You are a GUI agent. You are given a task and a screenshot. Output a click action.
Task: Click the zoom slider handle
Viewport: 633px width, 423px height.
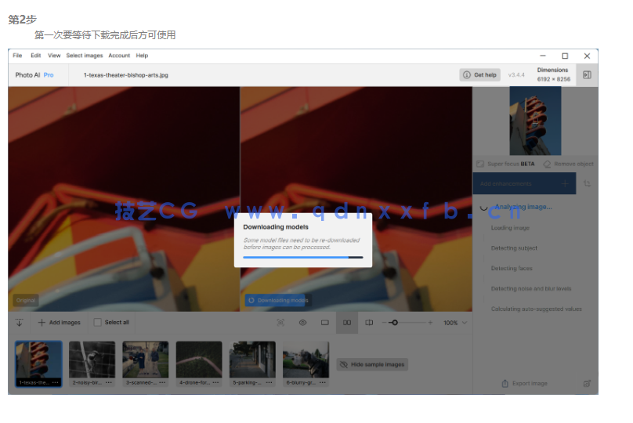point(395,323)
